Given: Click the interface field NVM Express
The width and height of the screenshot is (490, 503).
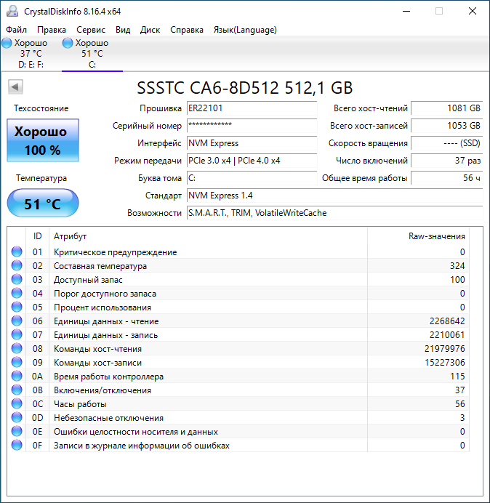Looking at the screenshot, I should 252,143.
